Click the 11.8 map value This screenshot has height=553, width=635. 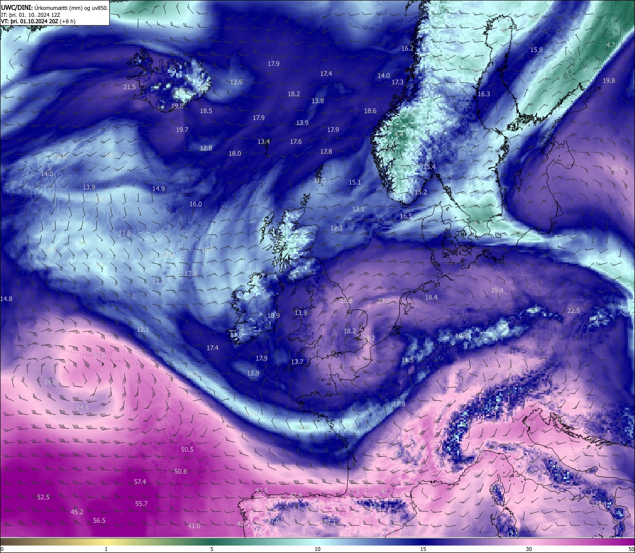click(399, 404)
